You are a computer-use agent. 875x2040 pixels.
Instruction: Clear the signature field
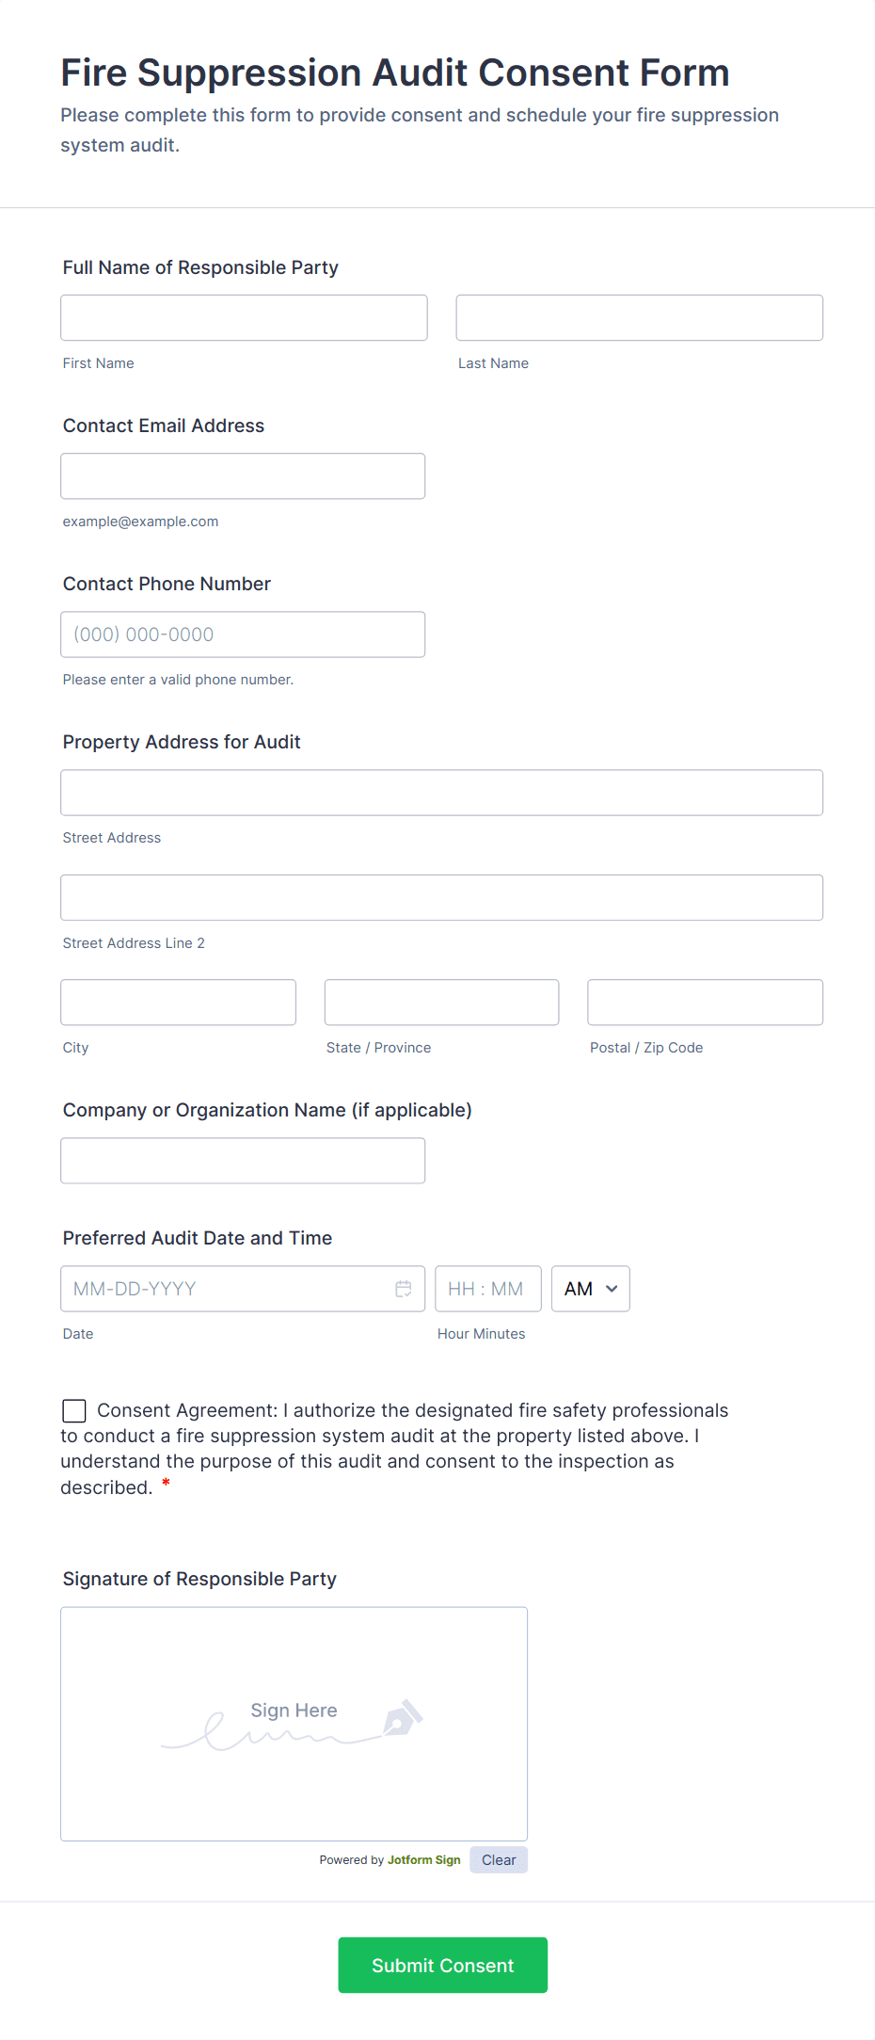click(499, 1859)
